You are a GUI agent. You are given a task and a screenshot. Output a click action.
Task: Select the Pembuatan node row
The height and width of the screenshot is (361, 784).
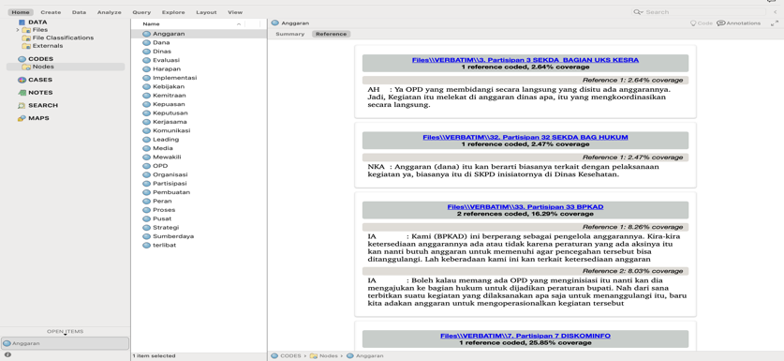click(199, 192)
